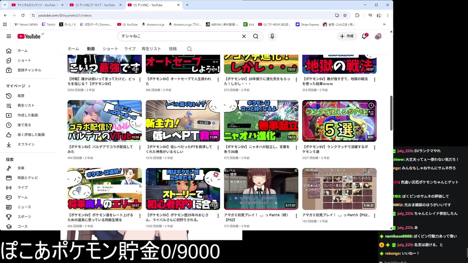The image size is (468, 263).
Task: Open options menu for 対戦 誰かは弱い video
Action: 140,80
